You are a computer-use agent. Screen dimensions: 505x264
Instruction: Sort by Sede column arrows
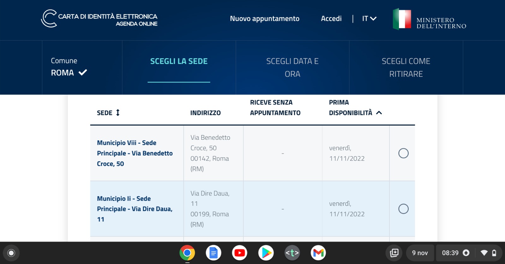(118, 113)
